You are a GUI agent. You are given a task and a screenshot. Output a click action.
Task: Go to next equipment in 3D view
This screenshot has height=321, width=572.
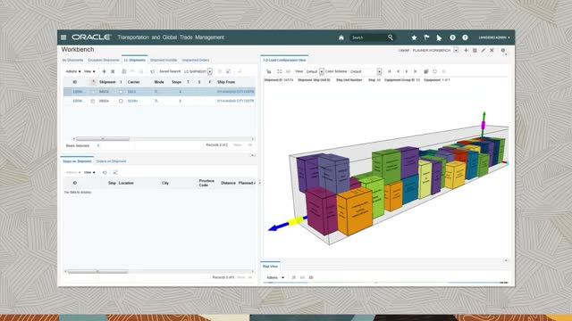tap(407, 71)
